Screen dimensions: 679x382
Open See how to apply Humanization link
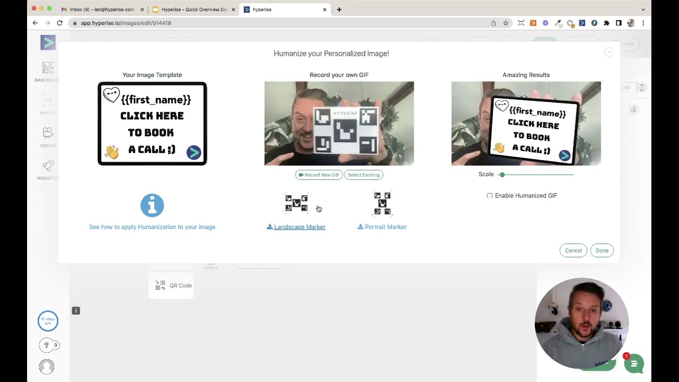coord(152,227)
